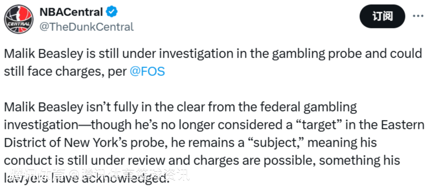Click the line 'Malik Beasley isn't fully in the clear'
437x189 pixels.
[x=180, y=107]
